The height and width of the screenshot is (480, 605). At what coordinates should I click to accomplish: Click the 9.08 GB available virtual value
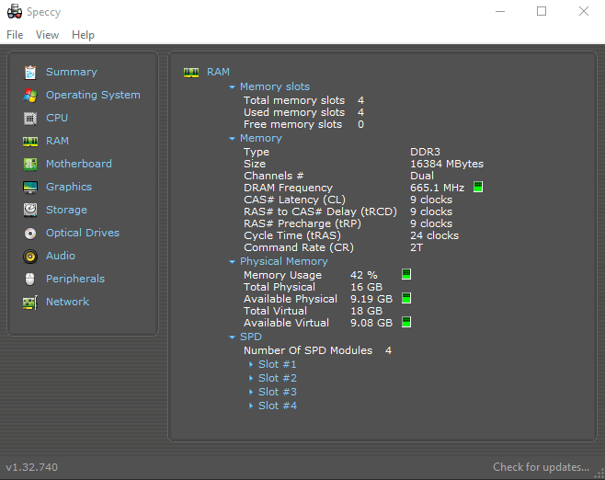(371, 323)
